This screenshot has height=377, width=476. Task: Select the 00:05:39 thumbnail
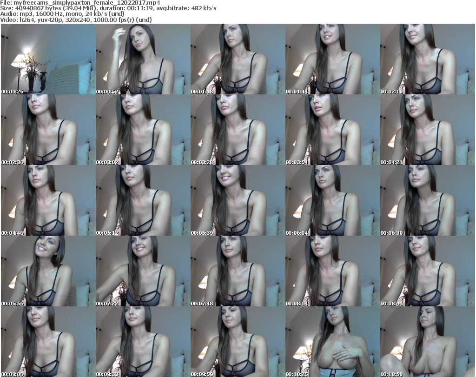click(238, 200)
